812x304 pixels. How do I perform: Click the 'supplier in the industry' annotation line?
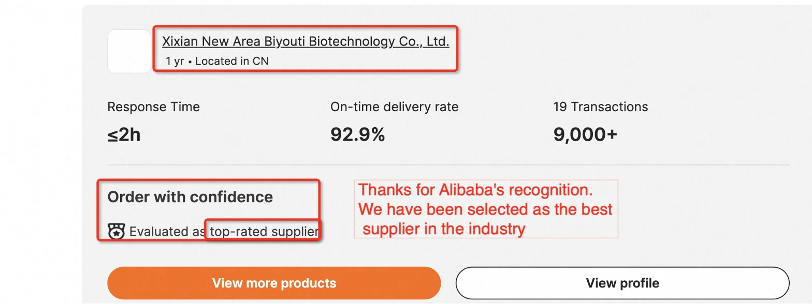coord(444,228)
